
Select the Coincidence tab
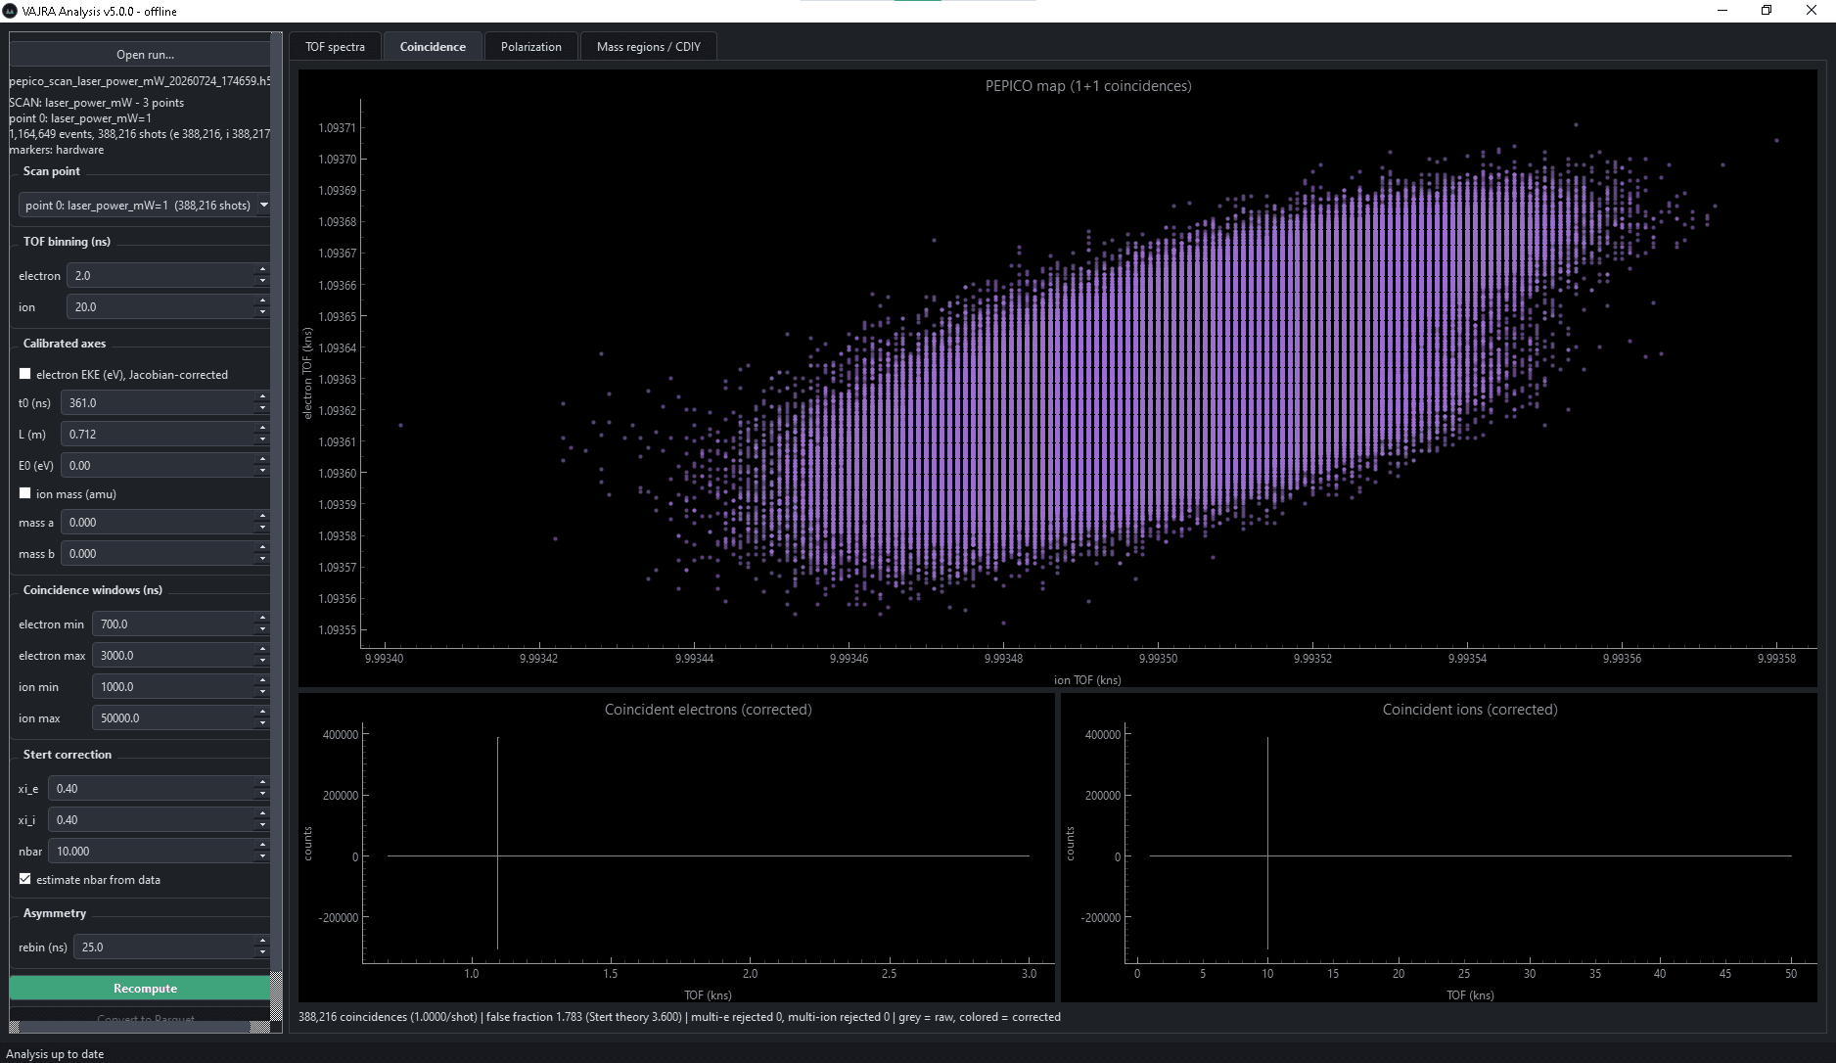[x=433, y=47]
